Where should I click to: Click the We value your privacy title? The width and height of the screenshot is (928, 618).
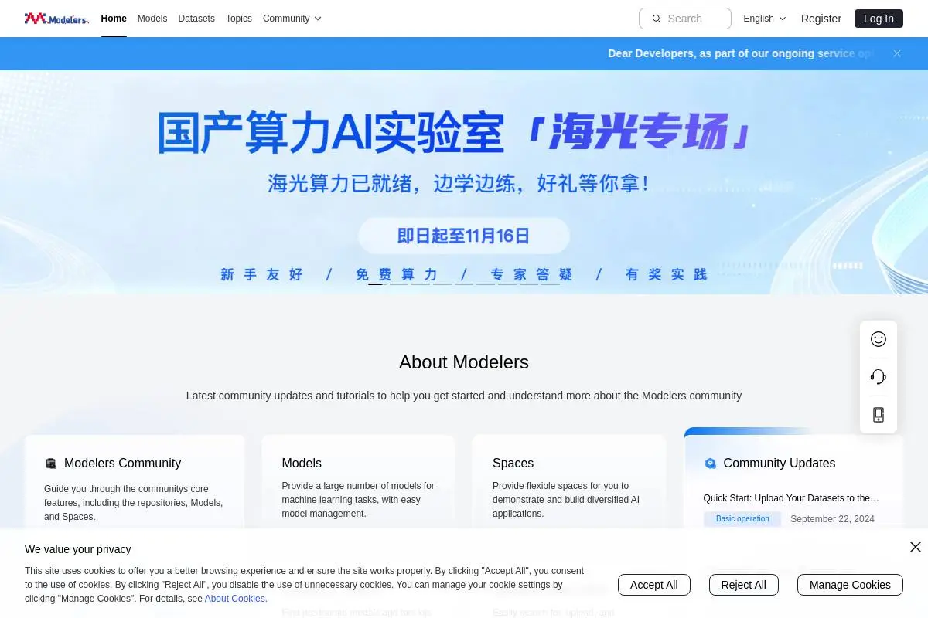pyautogui.click(x=77, y=549)
